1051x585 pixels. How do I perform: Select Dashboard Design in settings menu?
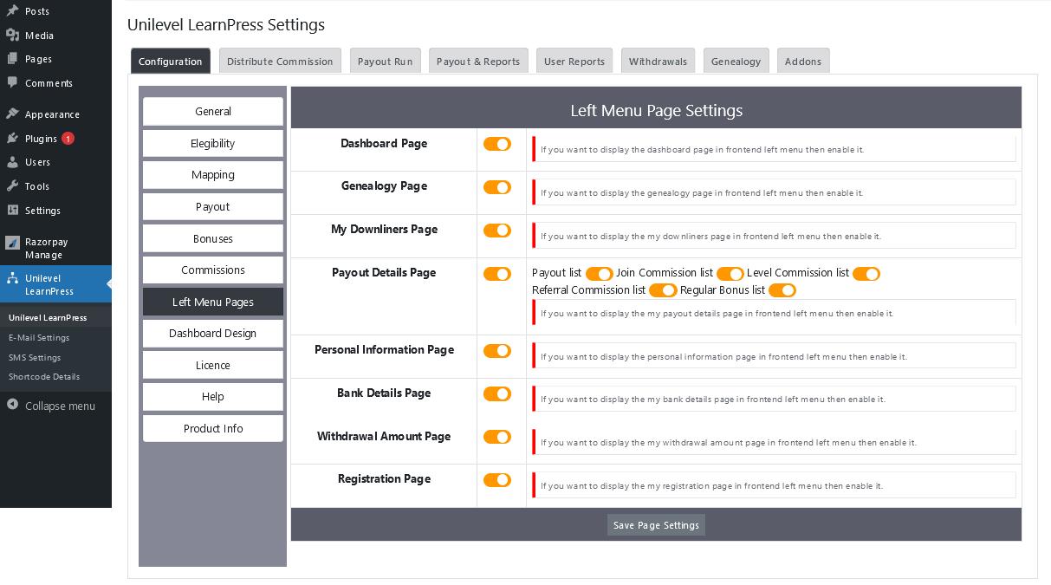coord(213,334)
